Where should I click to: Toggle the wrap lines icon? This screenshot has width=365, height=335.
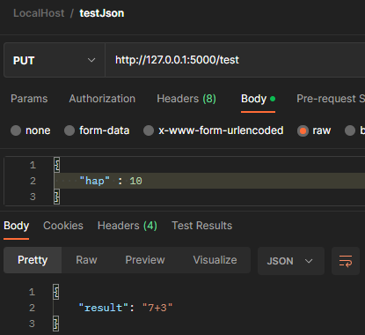[346, 261]
